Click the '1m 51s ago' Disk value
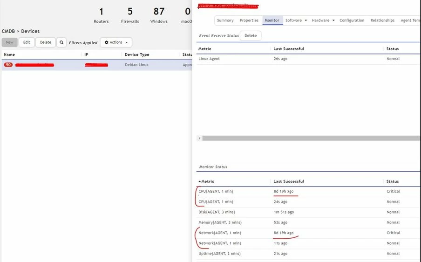This screenshot has height=262, width=421. [x=284, y=212]
